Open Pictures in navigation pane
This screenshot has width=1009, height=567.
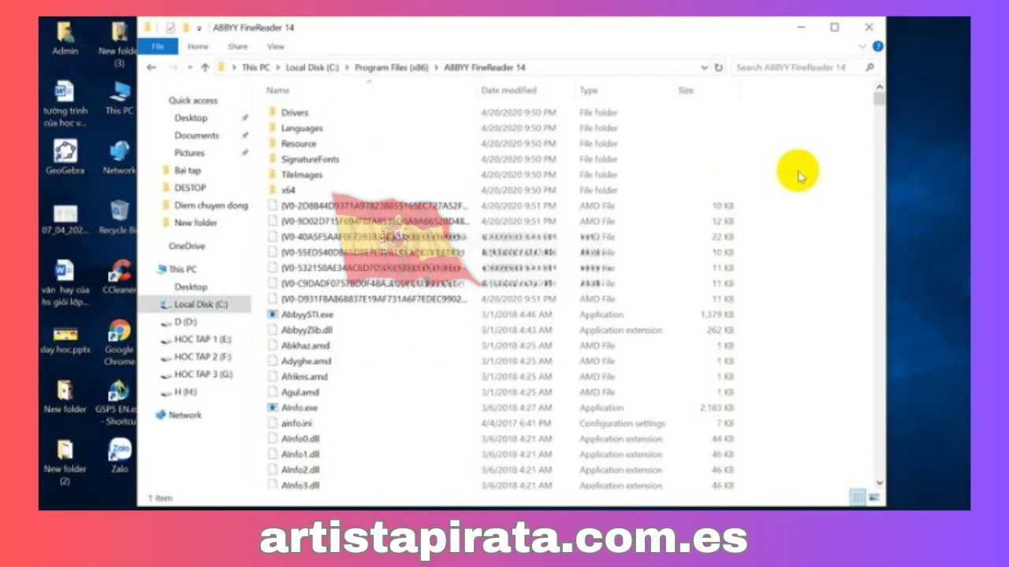click(x=189, y=153)
